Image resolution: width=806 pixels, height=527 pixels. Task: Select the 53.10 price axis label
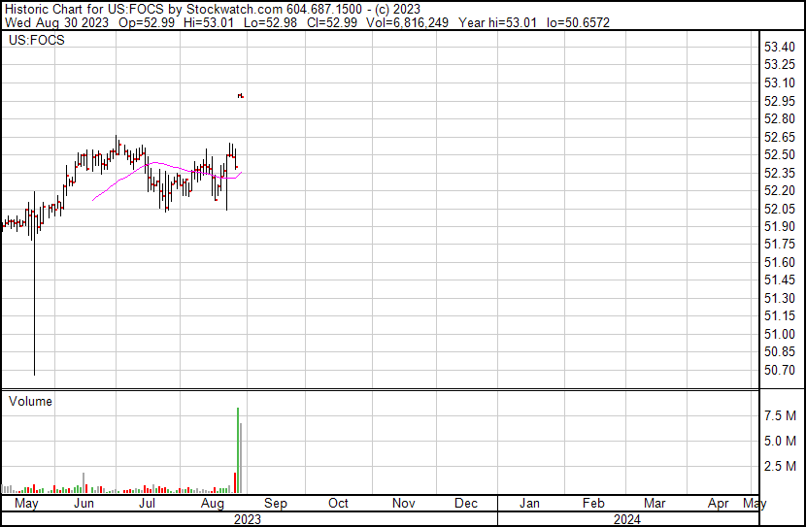pos(779,83)
